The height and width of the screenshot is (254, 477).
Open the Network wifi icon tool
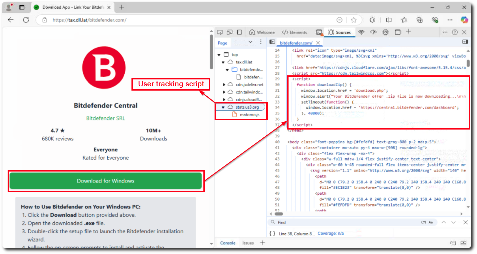[x=361, y=32]
